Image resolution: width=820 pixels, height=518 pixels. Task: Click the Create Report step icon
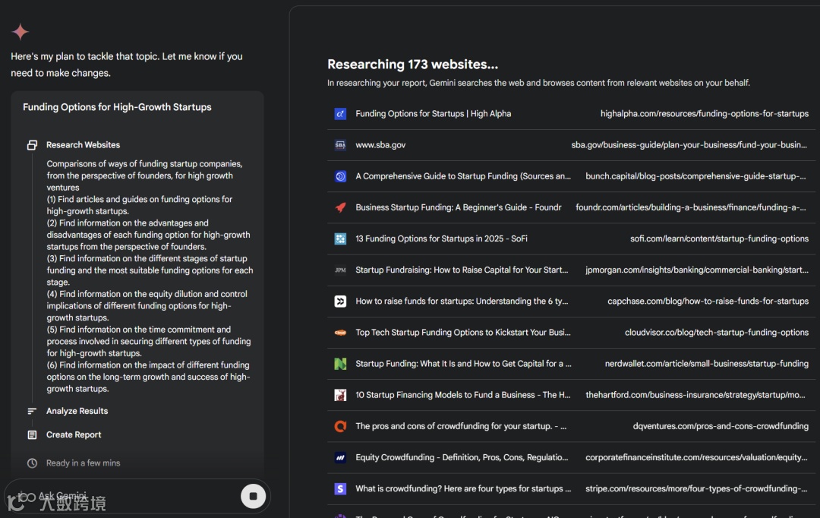pyautogui.click(x=32, y=435)
